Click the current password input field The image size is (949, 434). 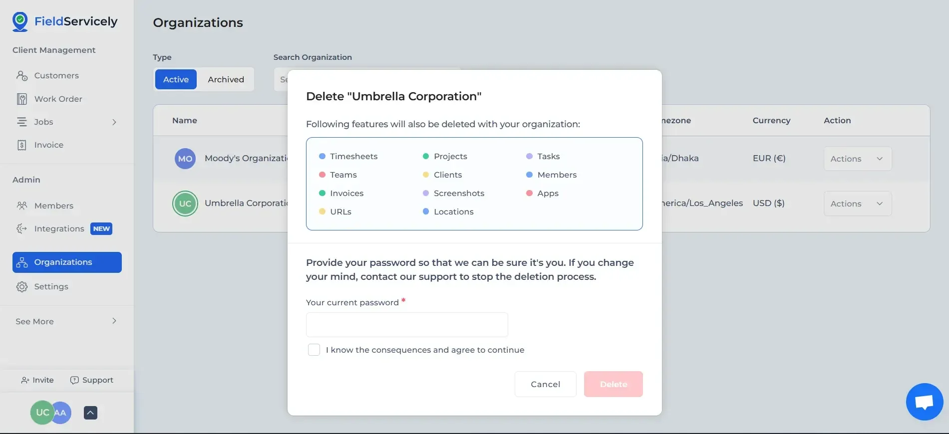point(407,325)
